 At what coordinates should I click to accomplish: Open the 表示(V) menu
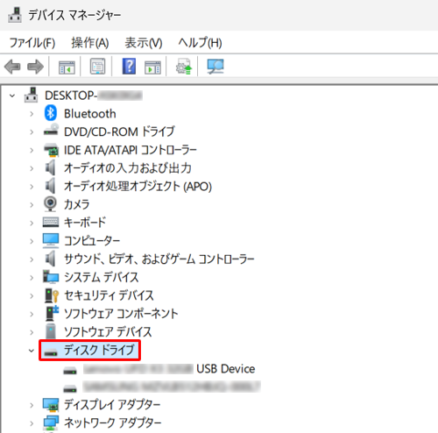144,43
